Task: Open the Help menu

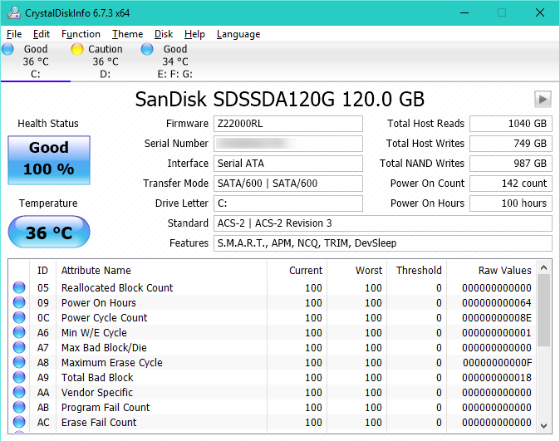Action: tap(194, 34)
